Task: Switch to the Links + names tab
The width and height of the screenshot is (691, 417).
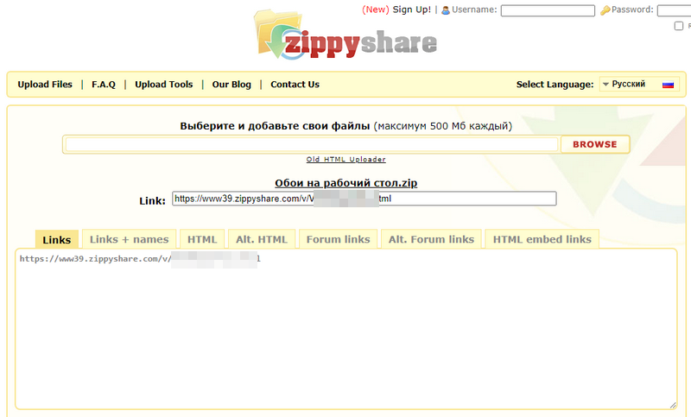Action: [129, 239]
